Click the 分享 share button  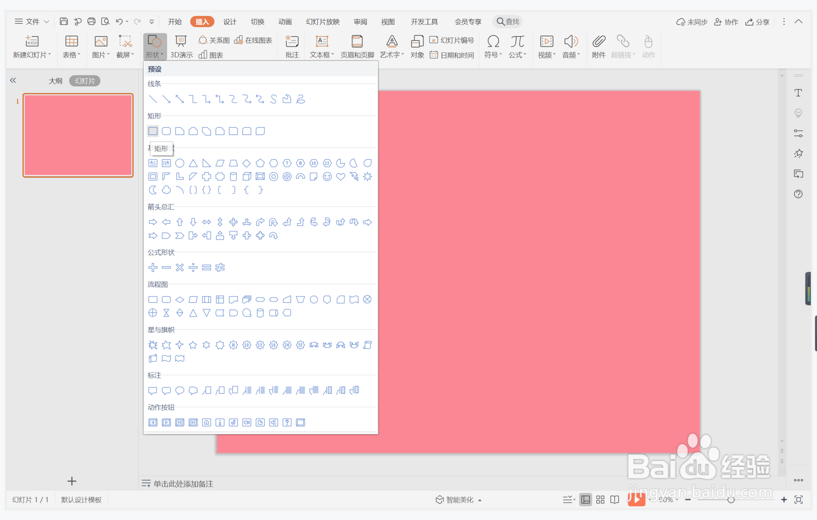tap(757, 22)
